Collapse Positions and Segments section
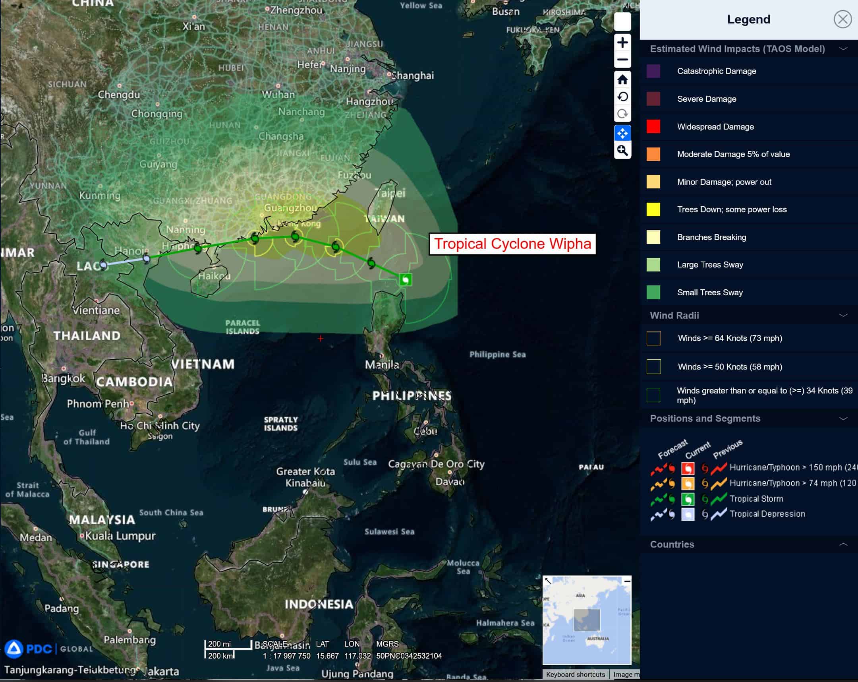This screenshot has width=858, height=682. 843,418
